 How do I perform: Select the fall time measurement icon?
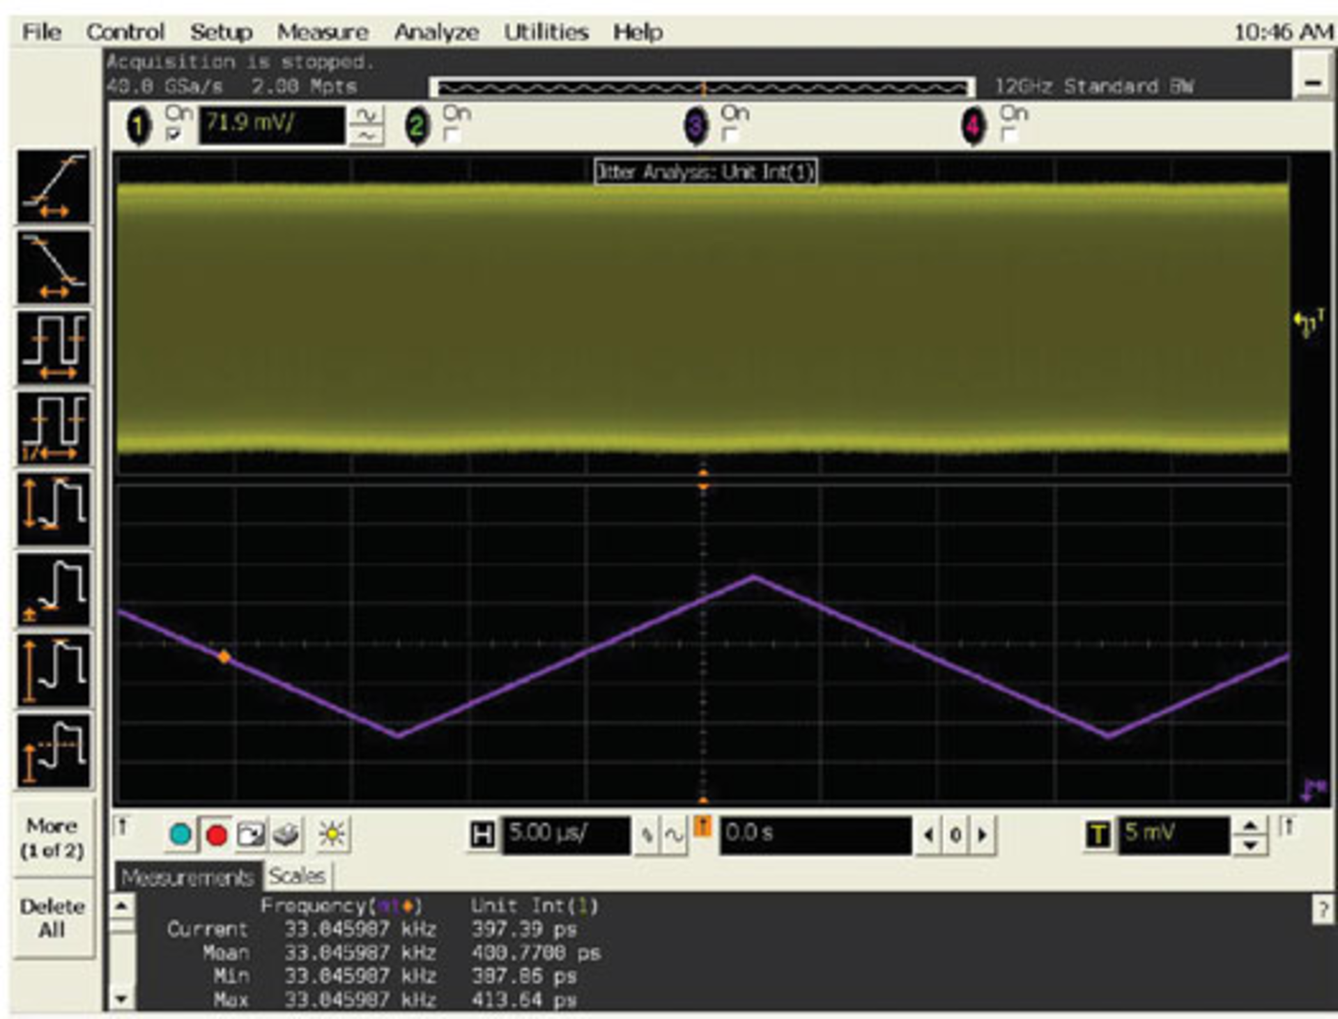[54, 267]
